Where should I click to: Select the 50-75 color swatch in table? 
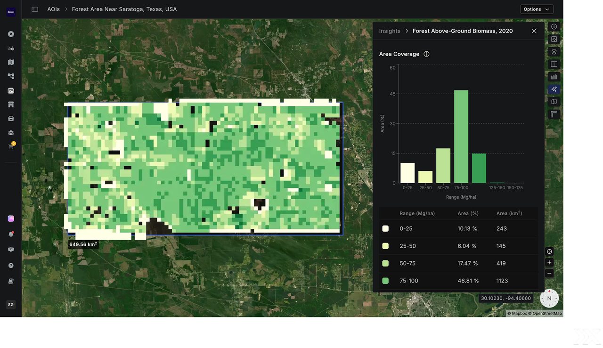click(x=385, y=264)
